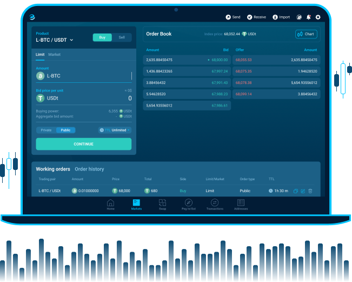Viewport: 352px width, 282px height.
Task: Click the L-BTC bitcoin coin icon in Amount
Action: point(41,76)
